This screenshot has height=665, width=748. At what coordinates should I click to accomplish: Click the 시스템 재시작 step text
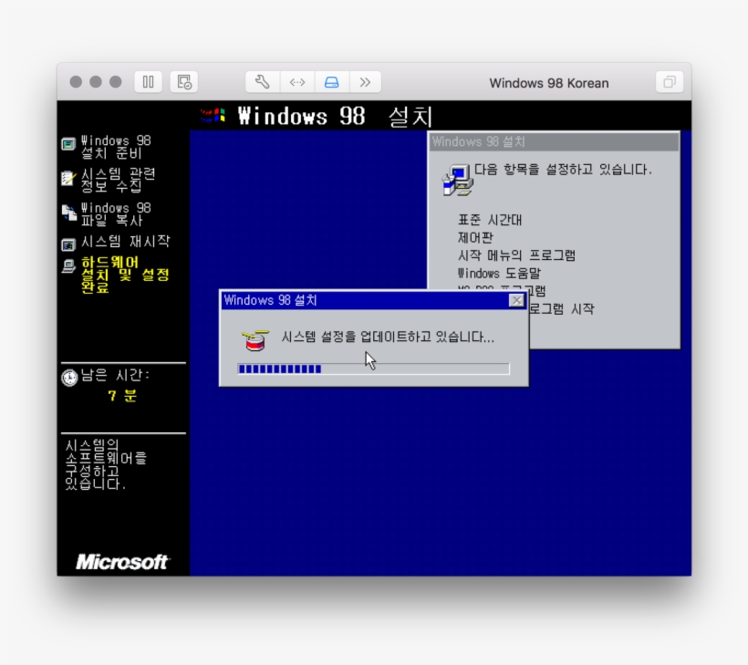(x=126, y=242)
